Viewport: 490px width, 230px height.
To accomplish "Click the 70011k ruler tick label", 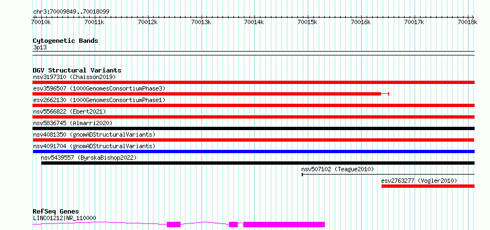I will click(x=95, y=22).
